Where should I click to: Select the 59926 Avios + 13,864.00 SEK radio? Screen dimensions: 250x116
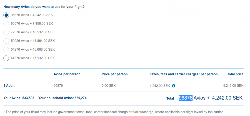(6, 41)
